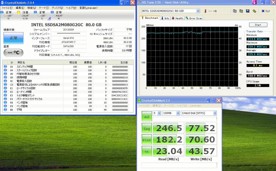Open ヘルプ(H) menu in CrystalDiskMark
Screen dimensions: 276x171
pyautogui.click(x=182, y=105)
